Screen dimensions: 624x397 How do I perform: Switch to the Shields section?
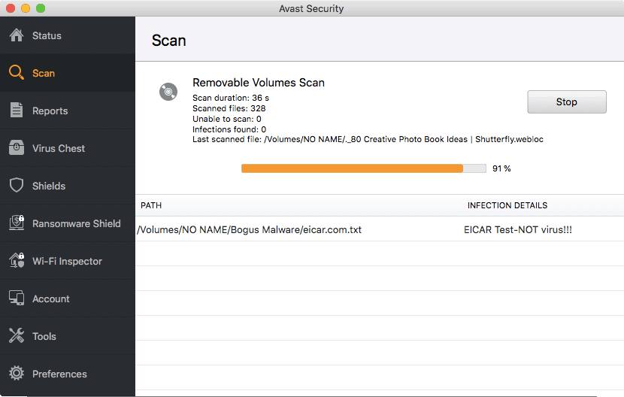click(x=68, y=186)
